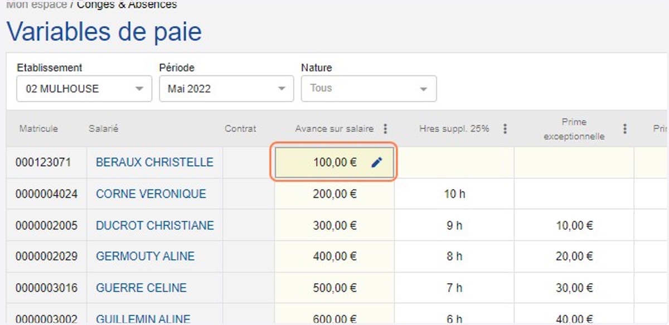The width and height of the screenshot is (669, 325).
Task: Click the Mon espace breadcrumb
Action: point(36,5)
